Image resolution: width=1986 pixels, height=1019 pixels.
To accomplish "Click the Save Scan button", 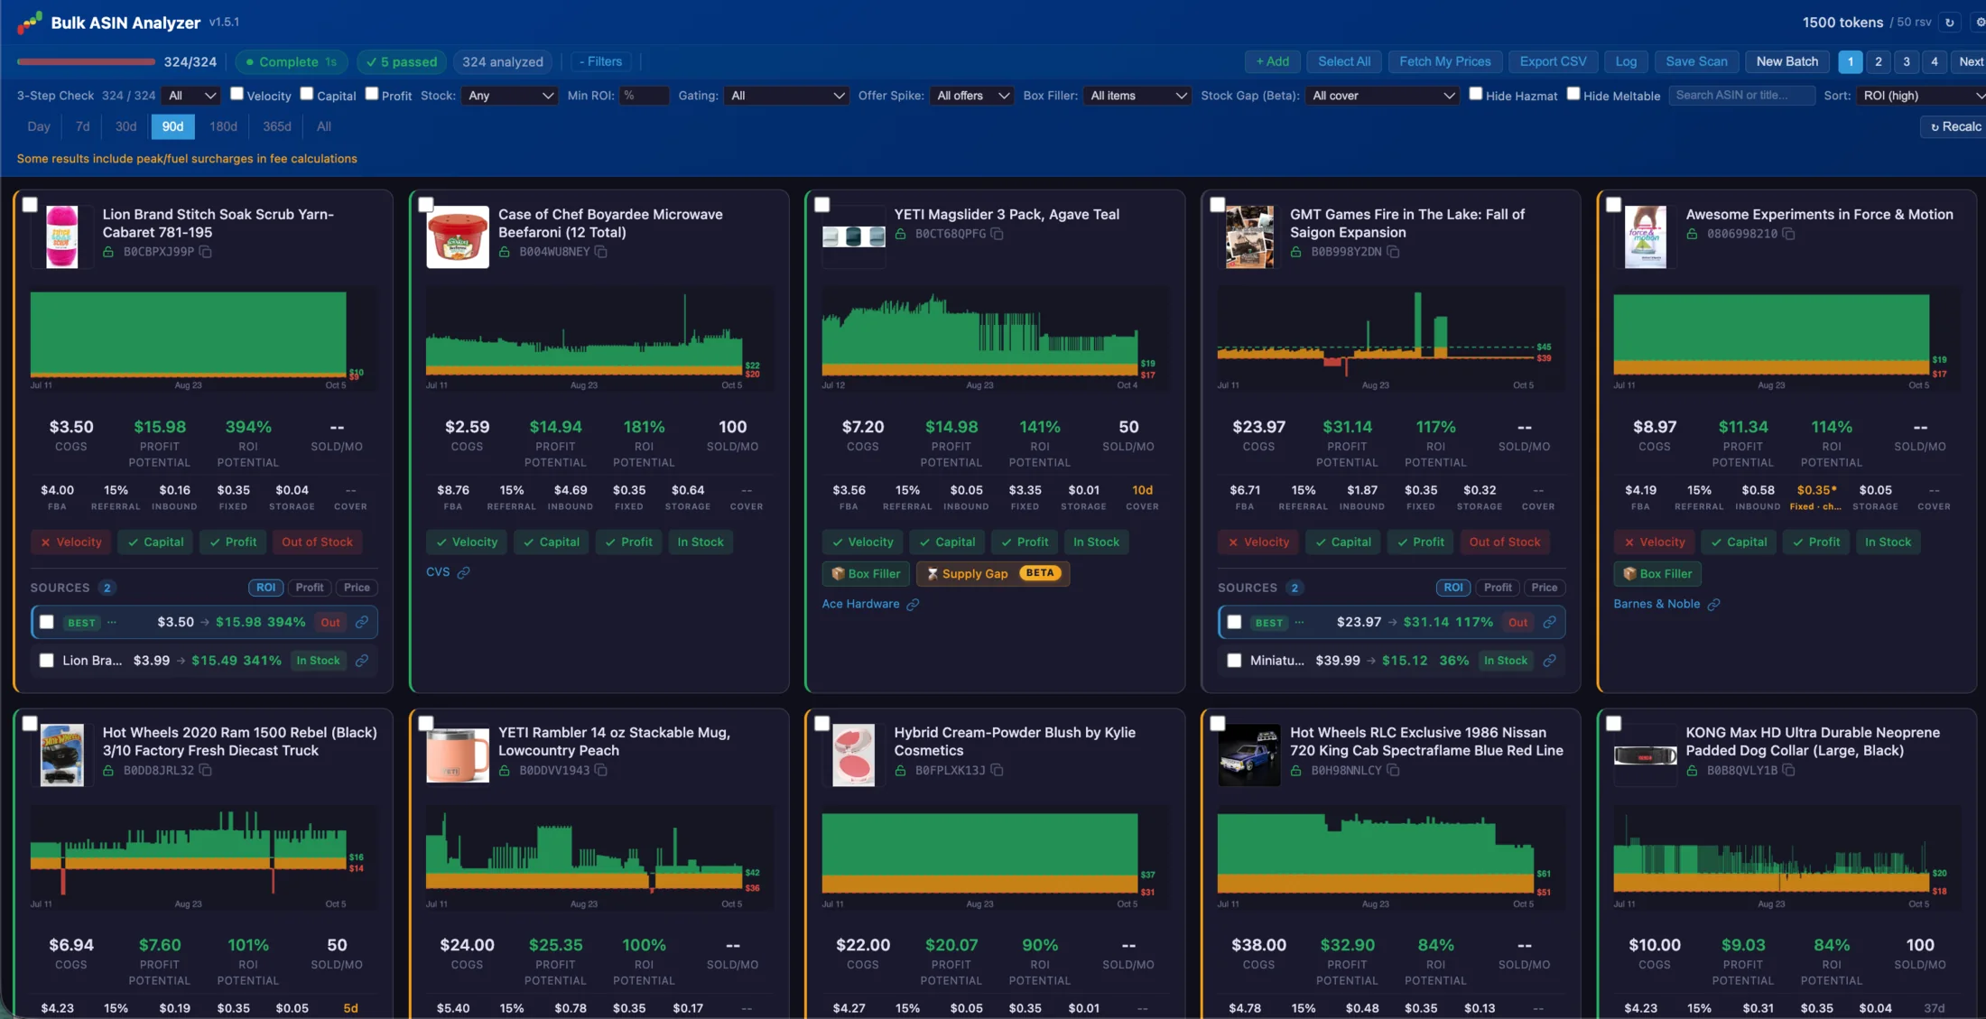I will [x=1696, y=61].
